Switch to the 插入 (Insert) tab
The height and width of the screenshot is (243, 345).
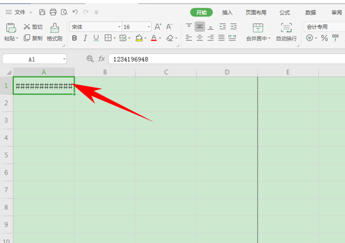(227, 13)
